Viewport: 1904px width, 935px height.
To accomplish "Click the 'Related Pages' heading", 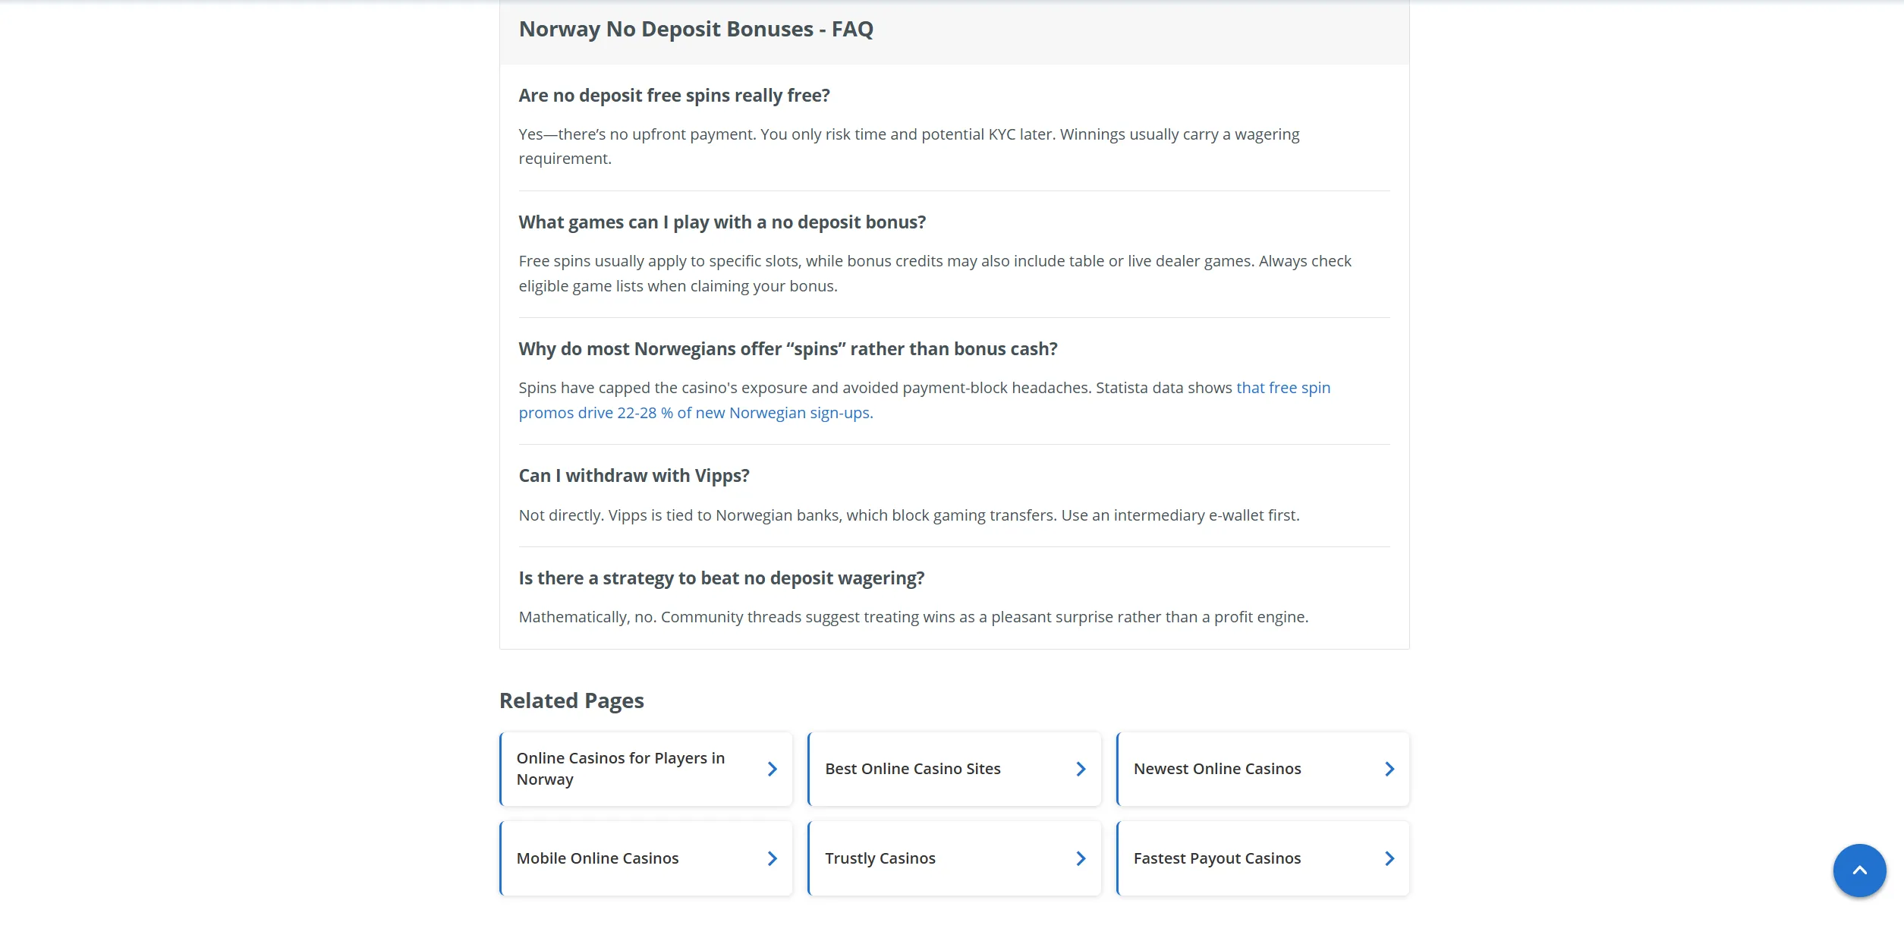I will pos(571,700).
